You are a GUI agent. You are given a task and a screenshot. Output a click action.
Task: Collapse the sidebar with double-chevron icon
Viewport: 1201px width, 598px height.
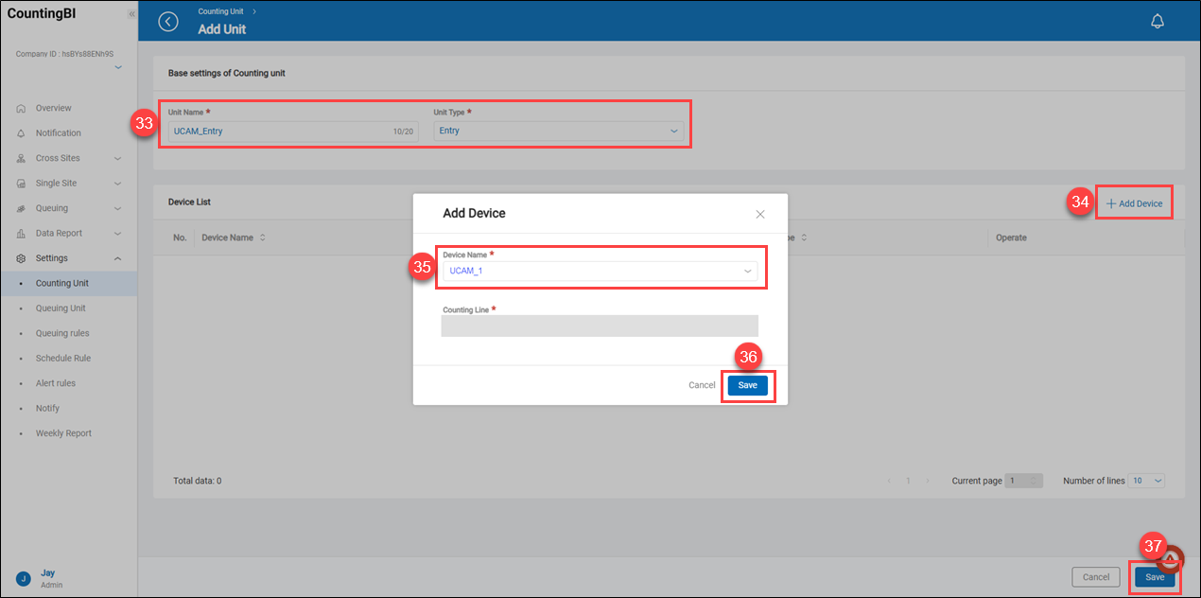131,15
